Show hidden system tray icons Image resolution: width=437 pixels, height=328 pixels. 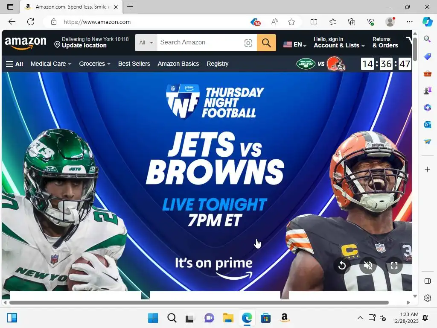(x=360, y=318)
